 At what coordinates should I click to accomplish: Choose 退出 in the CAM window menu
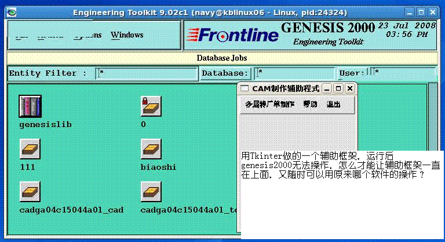pos(333,104)
